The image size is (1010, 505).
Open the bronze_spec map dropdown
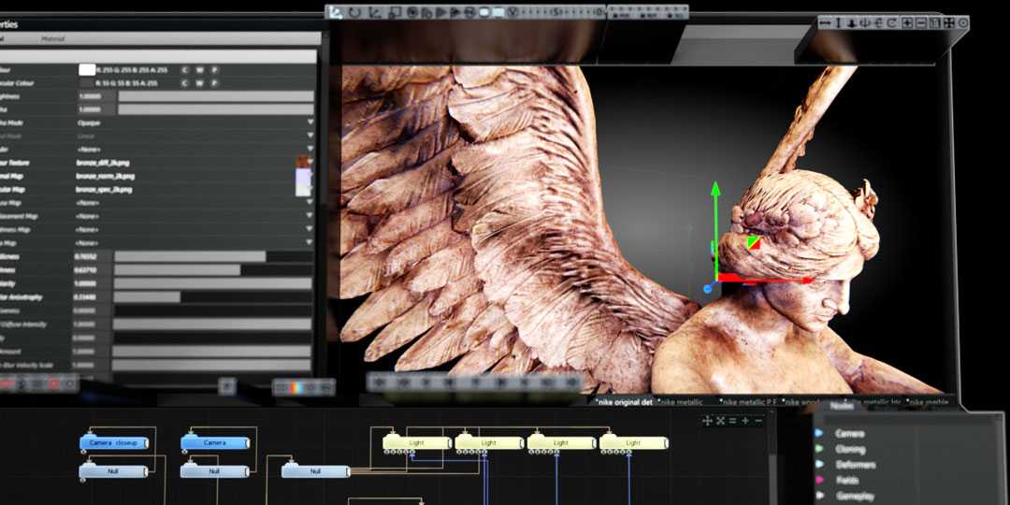coord(310,189)
